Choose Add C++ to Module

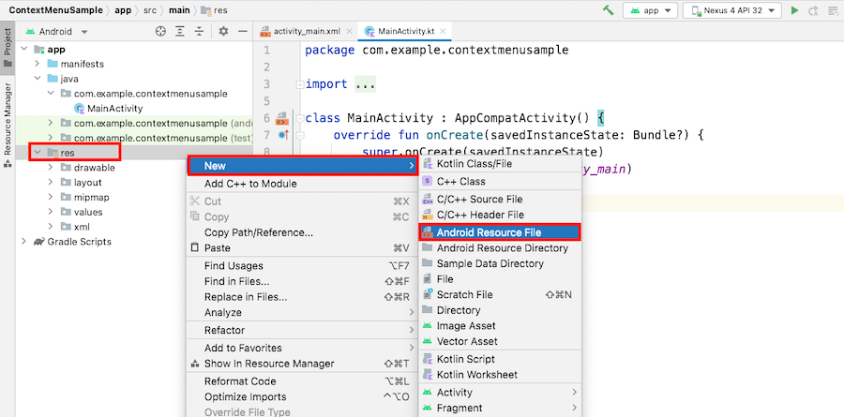pyautogui.click(x=303, y=184)
